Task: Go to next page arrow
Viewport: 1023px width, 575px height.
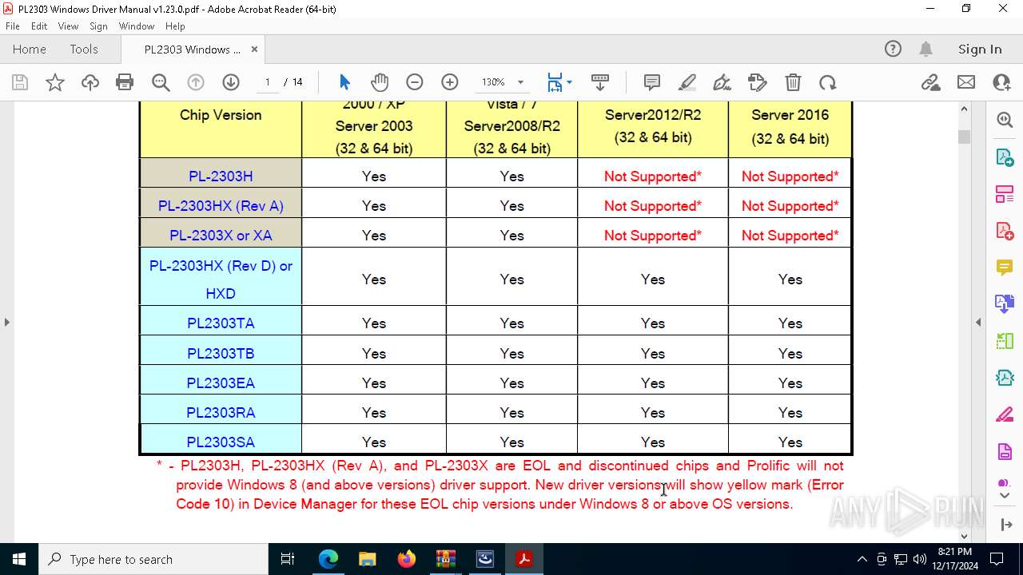Action: tap(231, 82)
